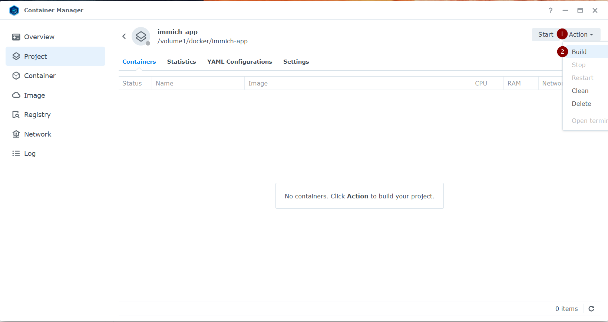Click the Registry search icon in sidebar
608x322 pixels.
tap(16, 114)
